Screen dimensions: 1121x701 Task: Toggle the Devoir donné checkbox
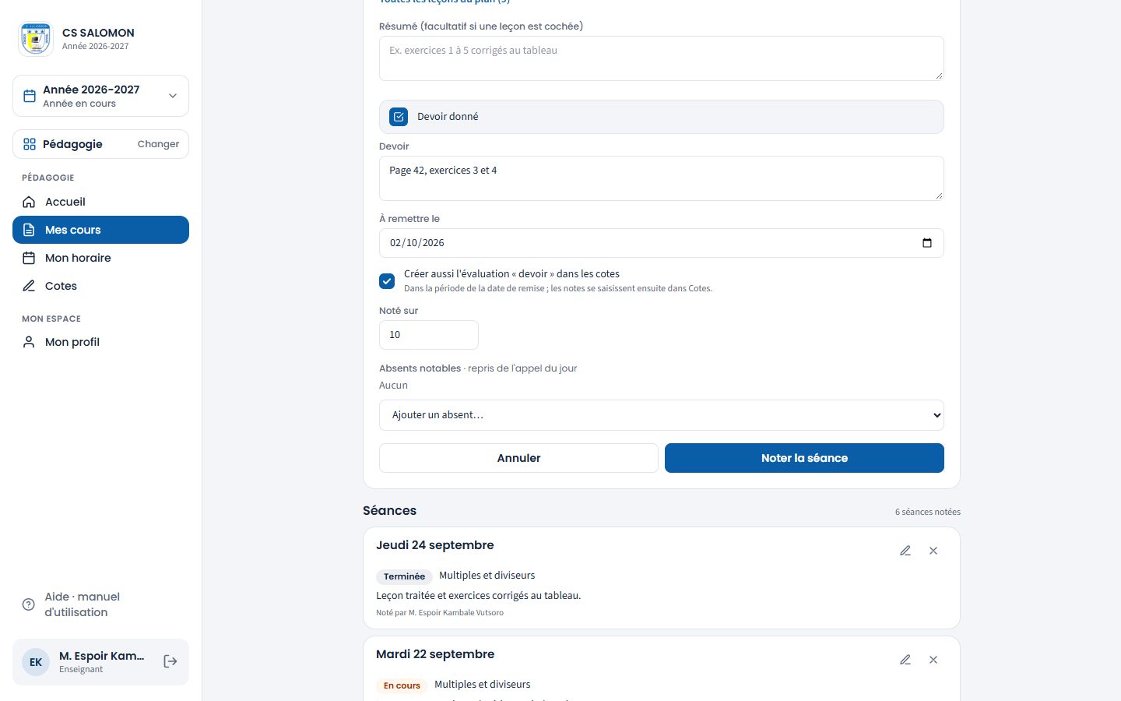(x=399, y=117)
